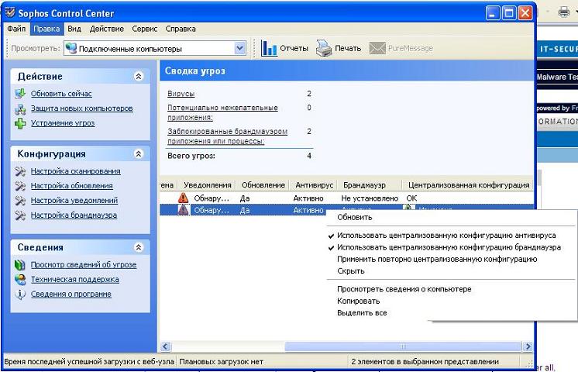Collapse the Конфигурация panel
578x372 pixels.
[139, 153]
